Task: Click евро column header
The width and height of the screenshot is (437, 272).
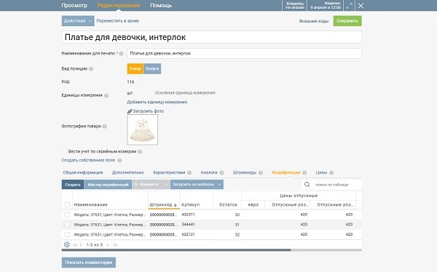Action: [x=253, y=204]
